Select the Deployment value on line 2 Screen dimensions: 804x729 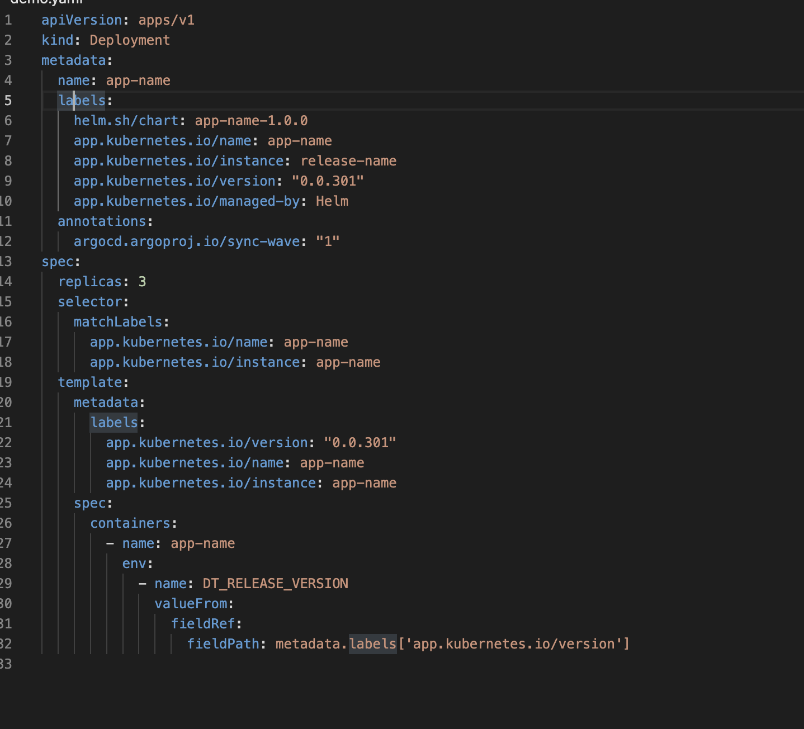point(129,40)
